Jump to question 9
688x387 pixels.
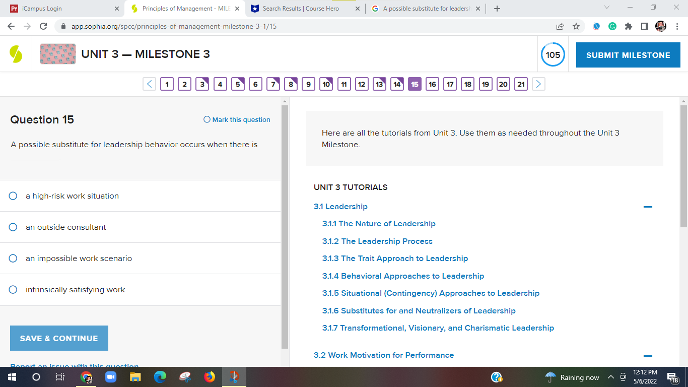point(308,84)
